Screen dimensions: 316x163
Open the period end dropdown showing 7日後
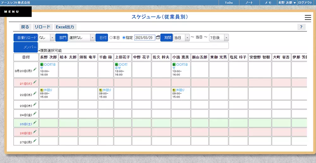click(219, 38)
